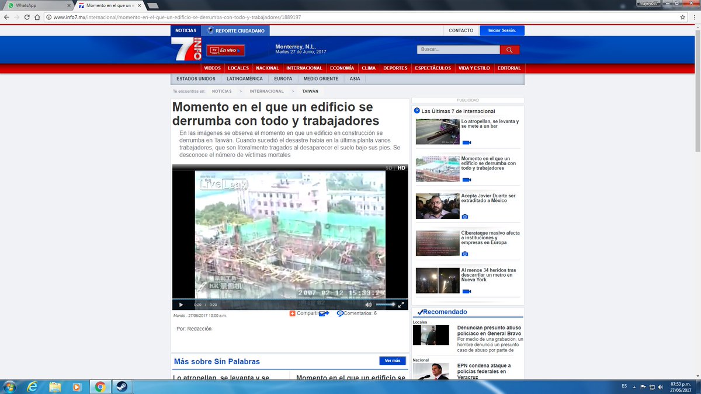Enter fullscreen mode on the video player
Viewport: 701px width, 394px height.
tap(401, 305)
